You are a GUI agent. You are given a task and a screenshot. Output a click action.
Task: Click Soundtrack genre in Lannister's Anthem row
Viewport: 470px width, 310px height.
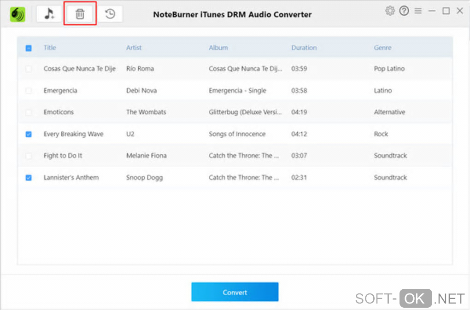(390, 177)
